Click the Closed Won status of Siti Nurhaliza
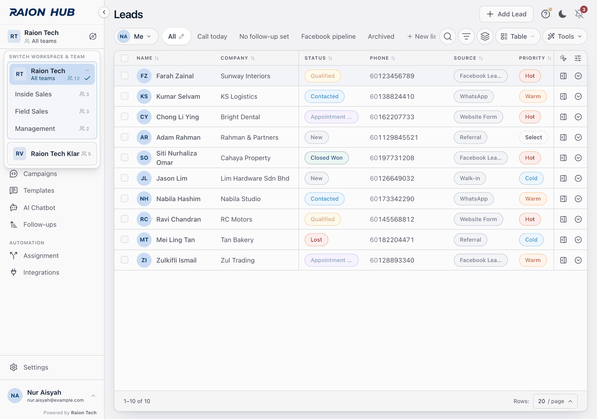This screenshot has width=597, height=419. (x=326, y=158)
